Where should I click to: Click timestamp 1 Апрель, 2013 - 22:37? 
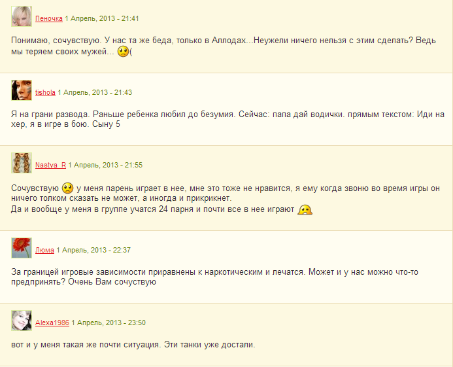pyautogui.click(x=93, y=250)
